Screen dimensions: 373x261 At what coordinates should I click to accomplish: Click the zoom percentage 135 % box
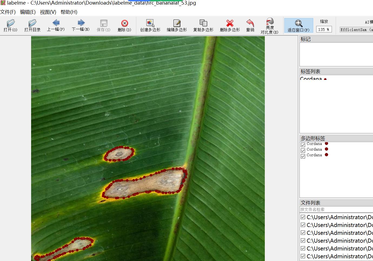coord(324,29)
